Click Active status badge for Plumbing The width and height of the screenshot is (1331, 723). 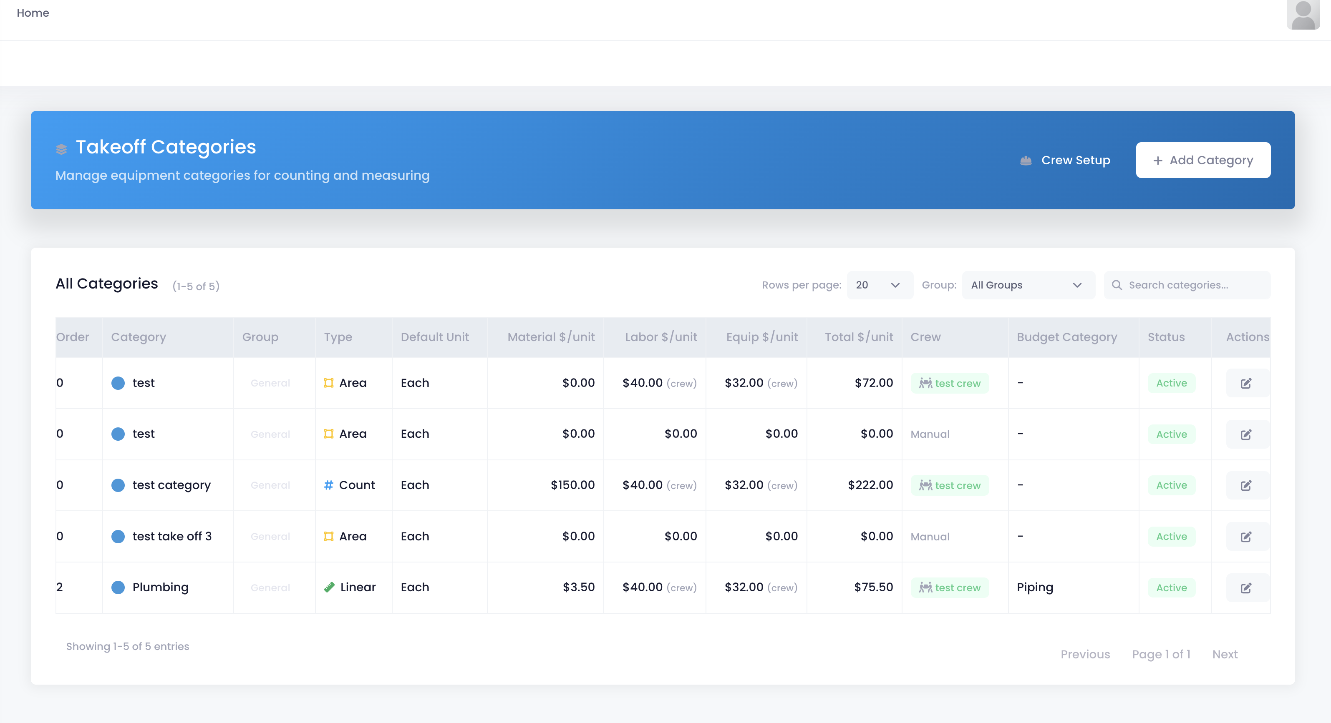[1171, 587]
